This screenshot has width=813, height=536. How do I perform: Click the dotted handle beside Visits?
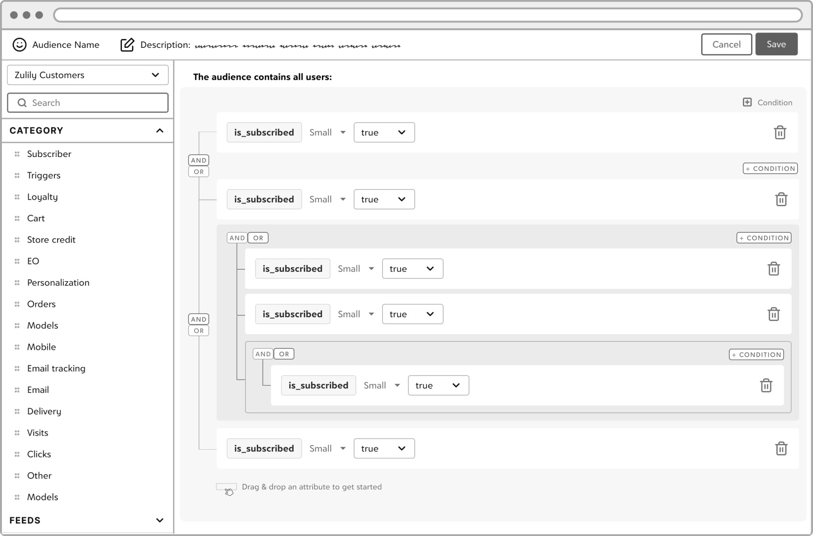click(17, 432)
